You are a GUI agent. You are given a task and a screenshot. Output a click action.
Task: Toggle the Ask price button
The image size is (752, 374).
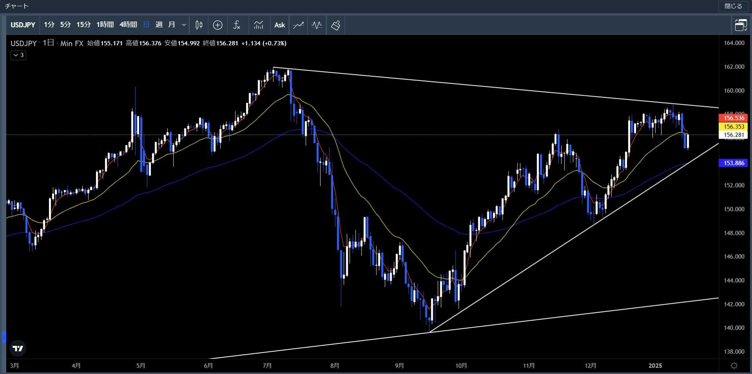(280, 25)
